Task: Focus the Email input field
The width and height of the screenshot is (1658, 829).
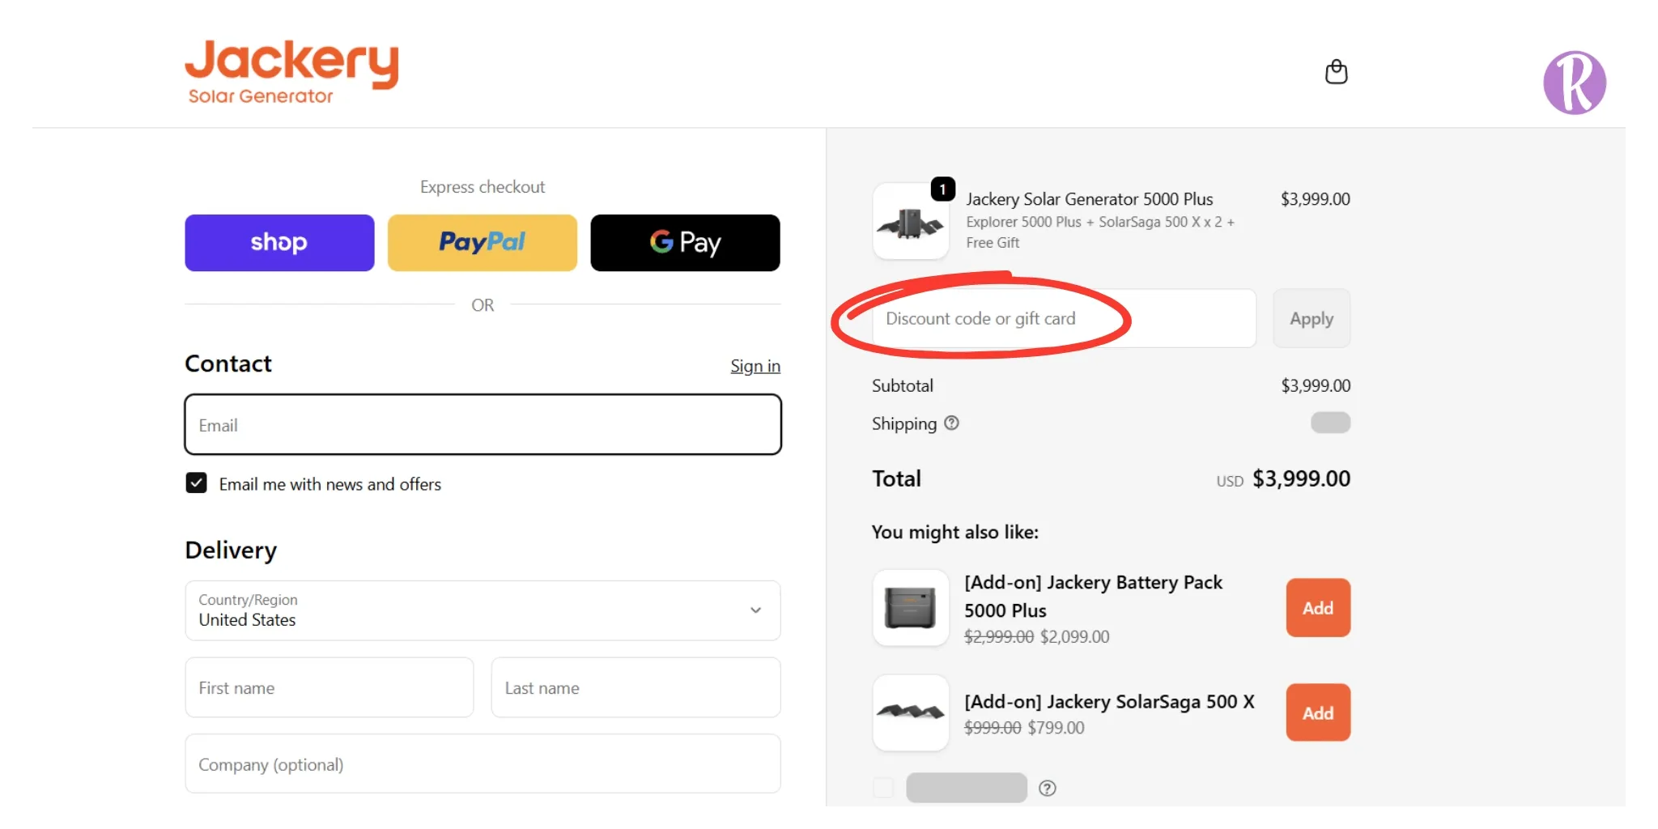Action: [x=483, y=425]
